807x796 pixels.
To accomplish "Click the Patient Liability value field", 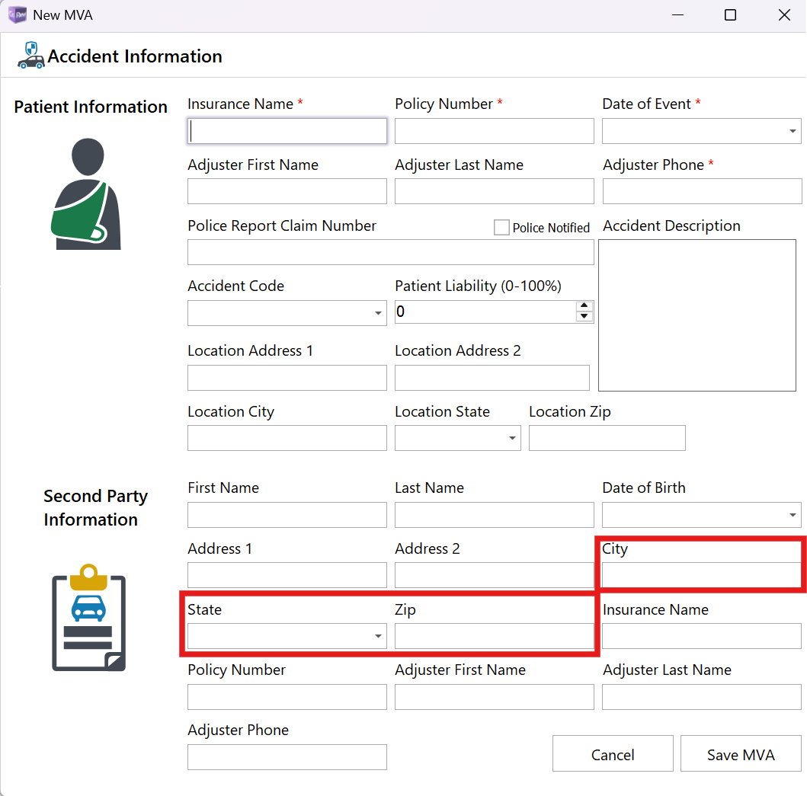I will click(485, 312).
